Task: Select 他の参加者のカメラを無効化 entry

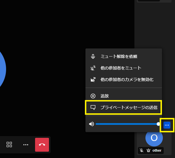Action: click(x=124, y=80)
